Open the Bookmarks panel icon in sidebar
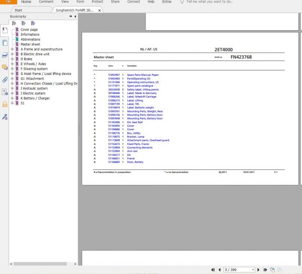 pyautogui.click(x=4, y=31)
